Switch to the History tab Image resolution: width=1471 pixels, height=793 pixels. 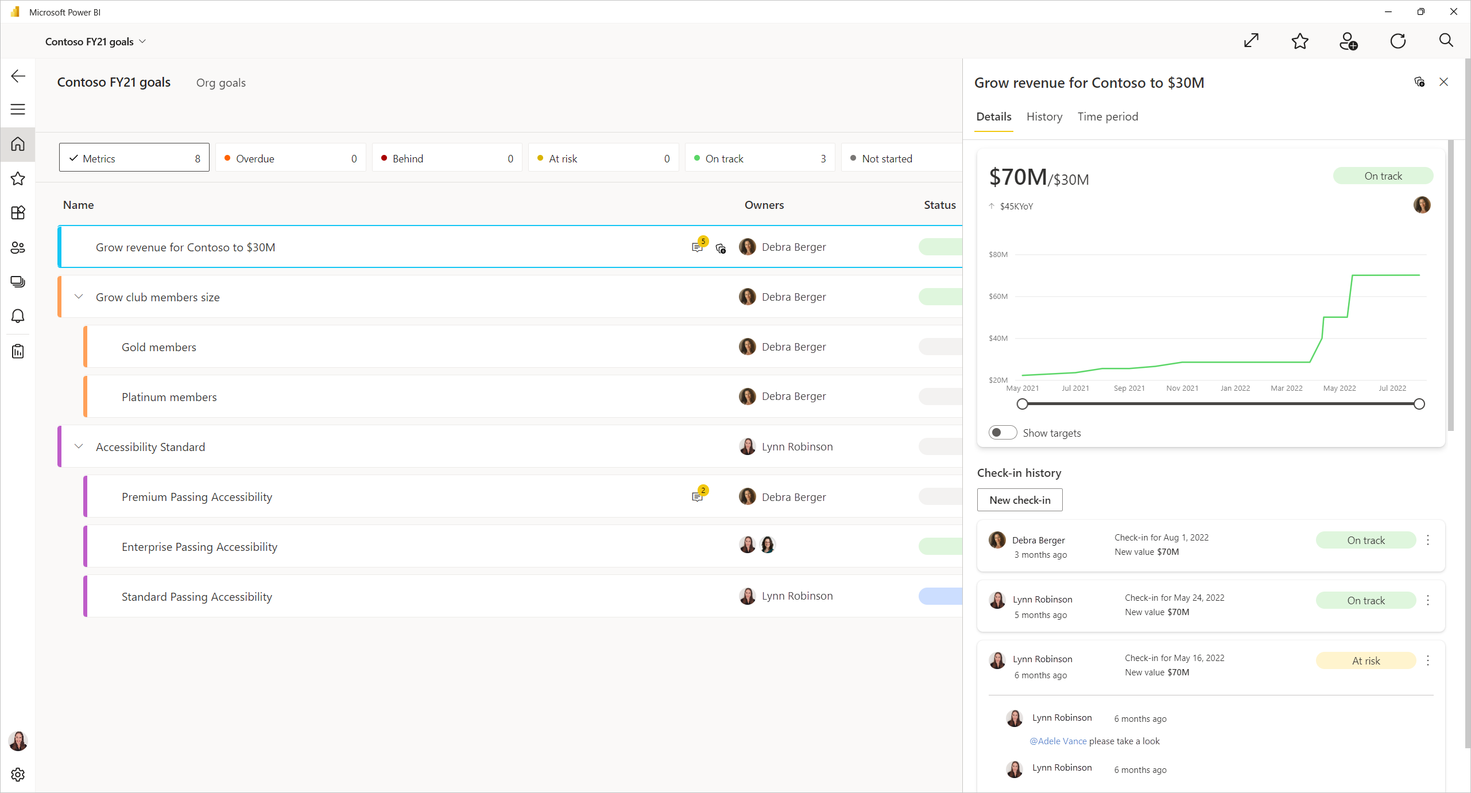click(x=1044, y=116)
